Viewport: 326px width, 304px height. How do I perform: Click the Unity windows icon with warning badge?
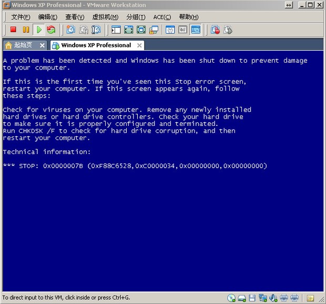coord(154,30)
